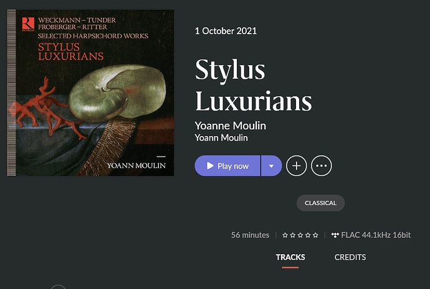
Task: Rate the album three stars
Action: click(x=300, y=235)
